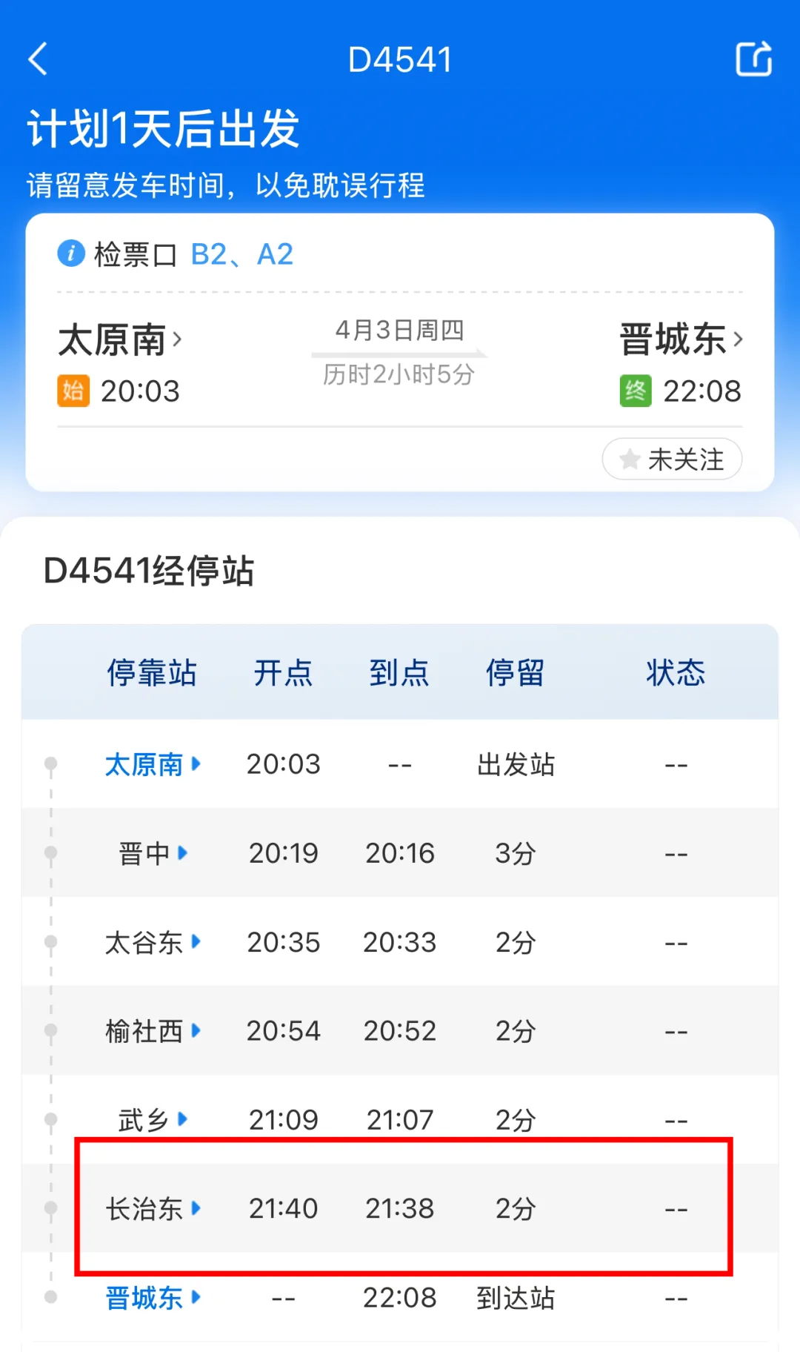Tap the blue arrow next to 晋中
This screenshot has width=800, height=1352.
[x=183, y=852]
